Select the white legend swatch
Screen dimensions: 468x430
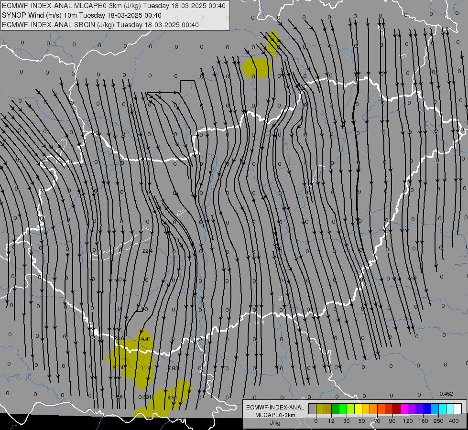click(x=457, y=408)
